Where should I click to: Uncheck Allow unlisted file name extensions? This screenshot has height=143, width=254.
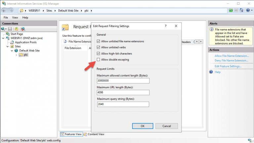click(x=98, y=42)
